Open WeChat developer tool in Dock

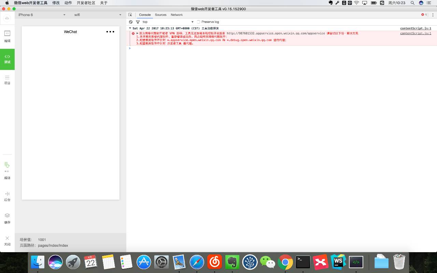[356, 262]
